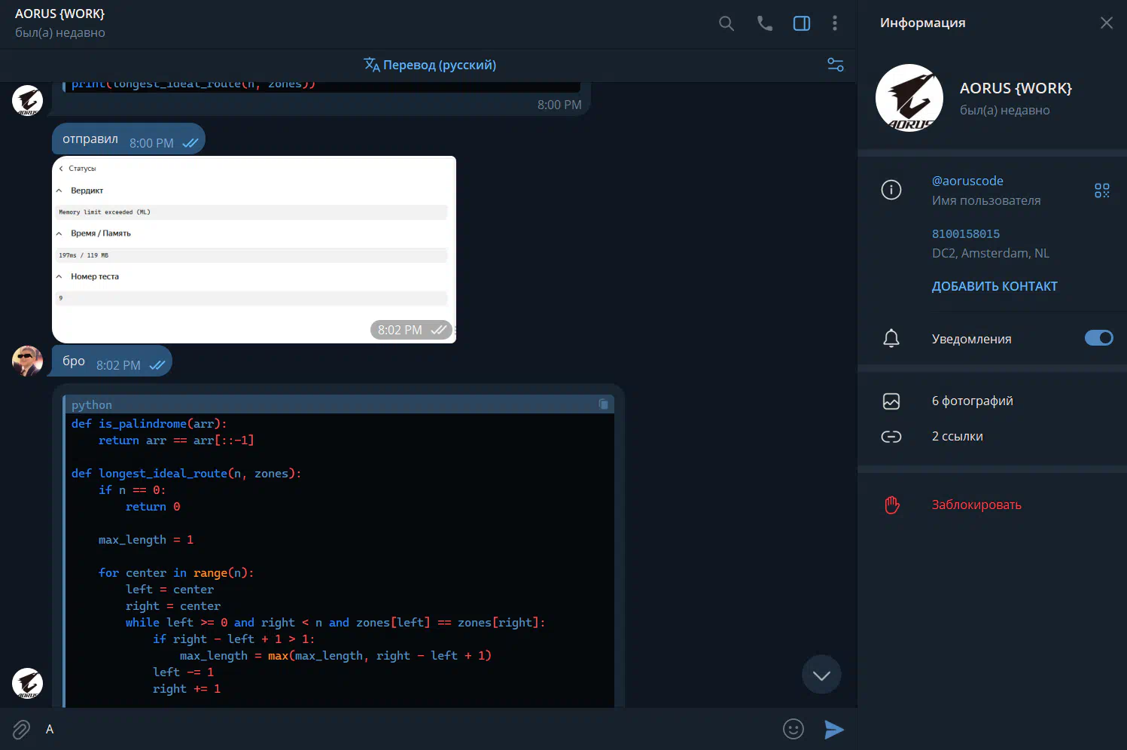Open the emoji picker

(793, 729)
